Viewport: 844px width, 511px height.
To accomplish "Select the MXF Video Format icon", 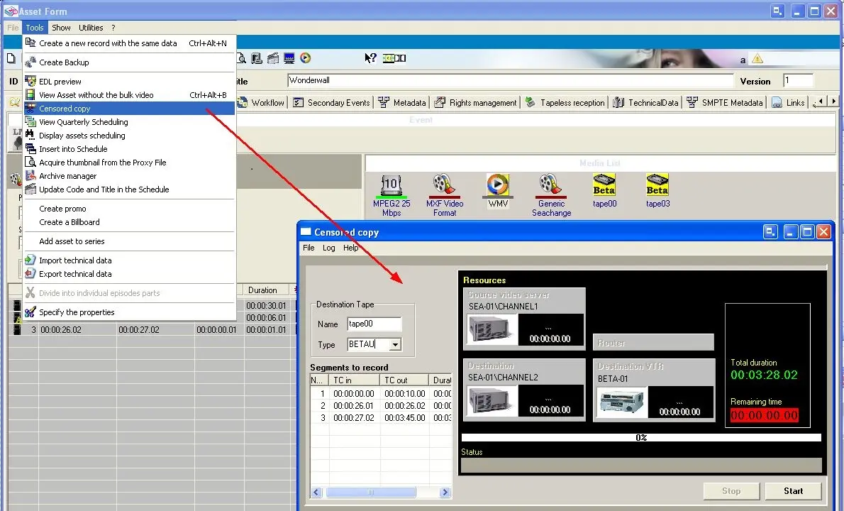I will tap(445, 186).
